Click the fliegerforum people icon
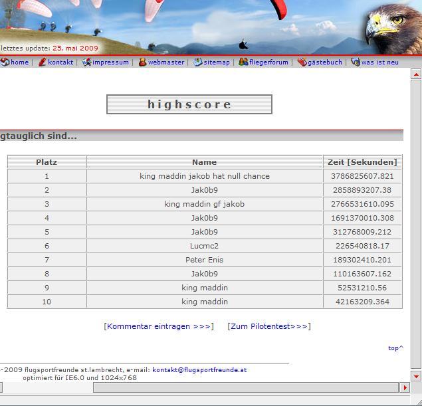Viewport: 422px width, 406px height. click(243, 62)
